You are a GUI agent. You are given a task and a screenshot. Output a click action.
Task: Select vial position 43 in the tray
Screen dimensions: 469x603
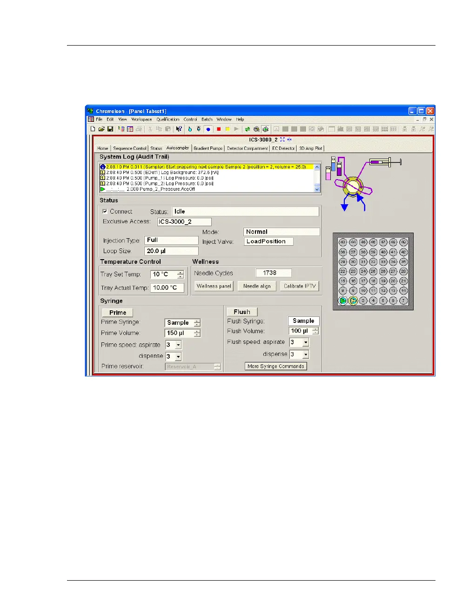[x=343, y=242]
